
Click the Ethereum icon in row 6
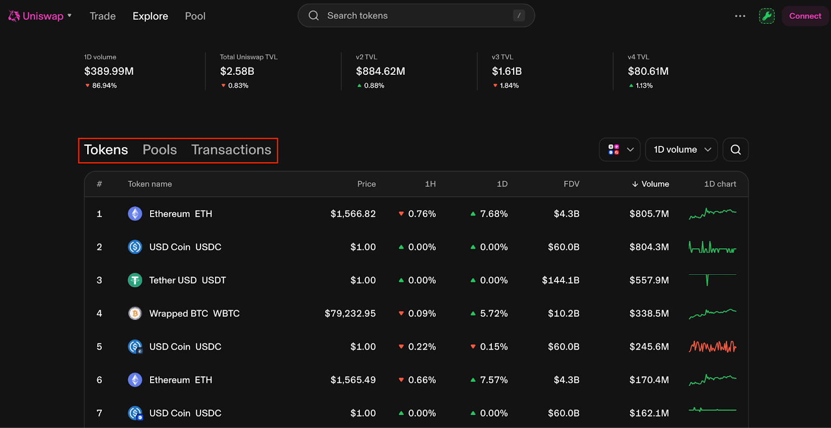[x=135, y=380]
